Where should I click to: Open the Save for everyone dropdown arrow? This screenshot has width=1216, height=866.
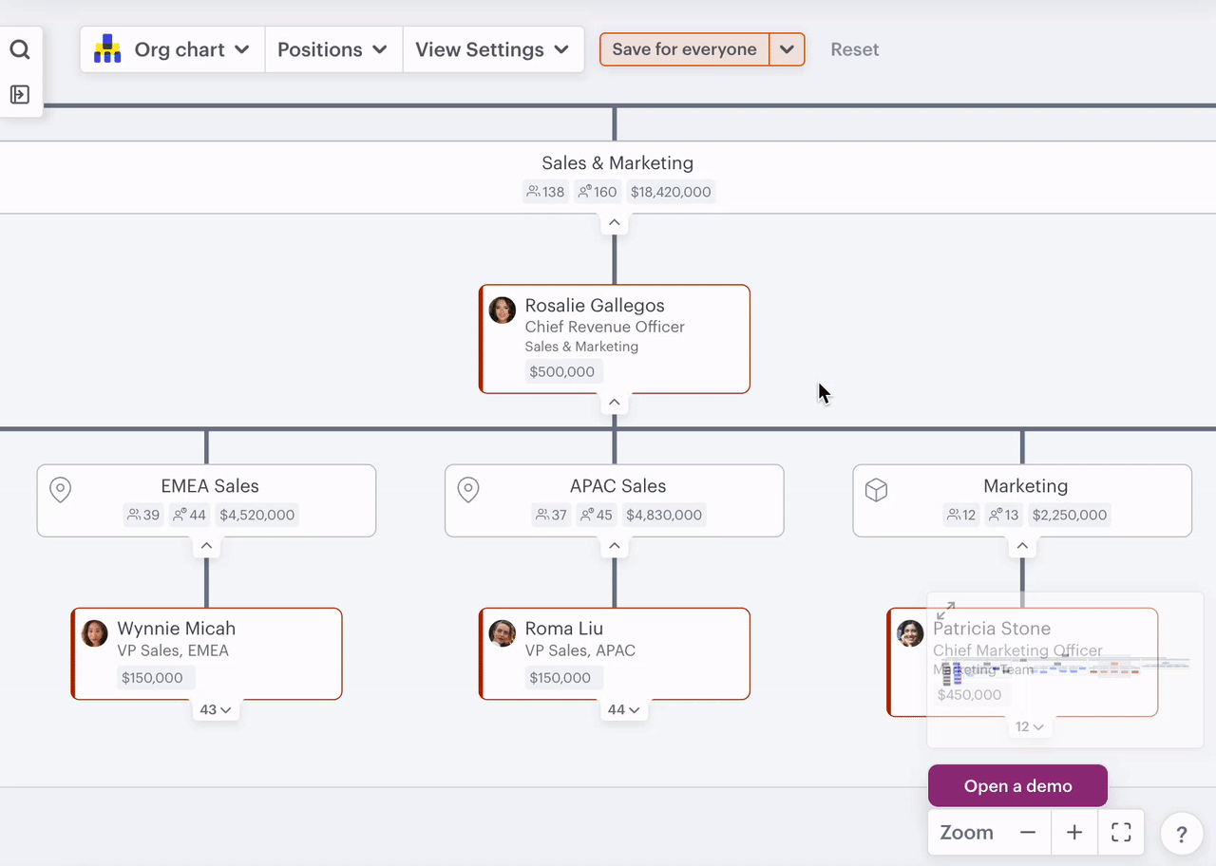click(788, 48)
